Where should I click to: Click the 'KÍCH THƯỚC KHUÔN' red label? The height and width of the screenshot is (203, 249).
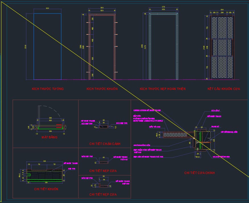coord(102,89)
